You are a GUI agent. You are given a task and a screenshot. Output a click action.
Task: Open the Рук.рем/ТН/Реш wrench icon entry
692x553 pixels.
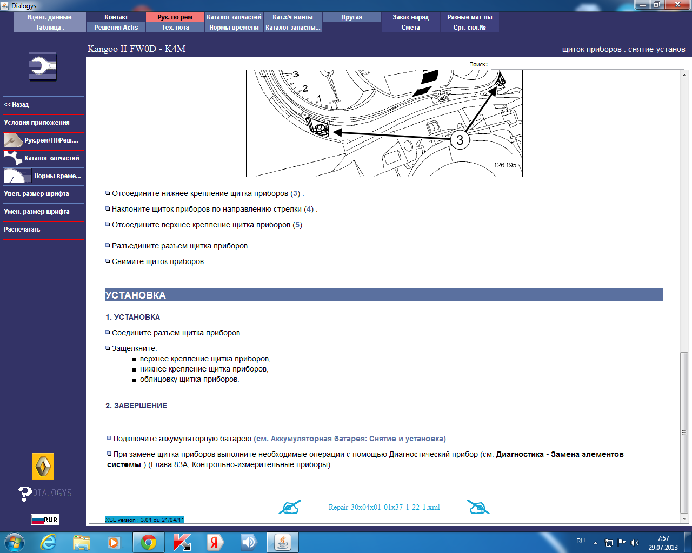[x=43, y=140]
